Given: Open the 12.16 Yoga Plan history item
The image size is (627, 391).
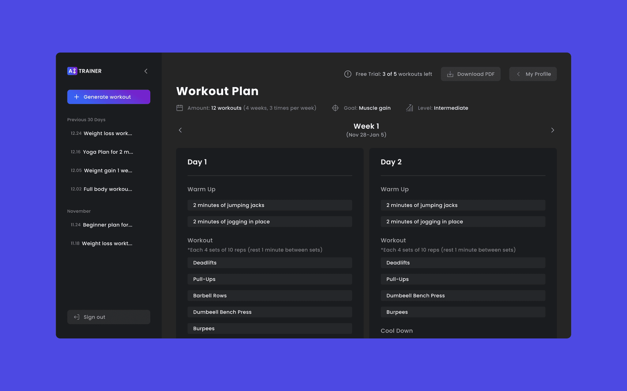Looking at the screenshot, I should [x=102, y=152].
